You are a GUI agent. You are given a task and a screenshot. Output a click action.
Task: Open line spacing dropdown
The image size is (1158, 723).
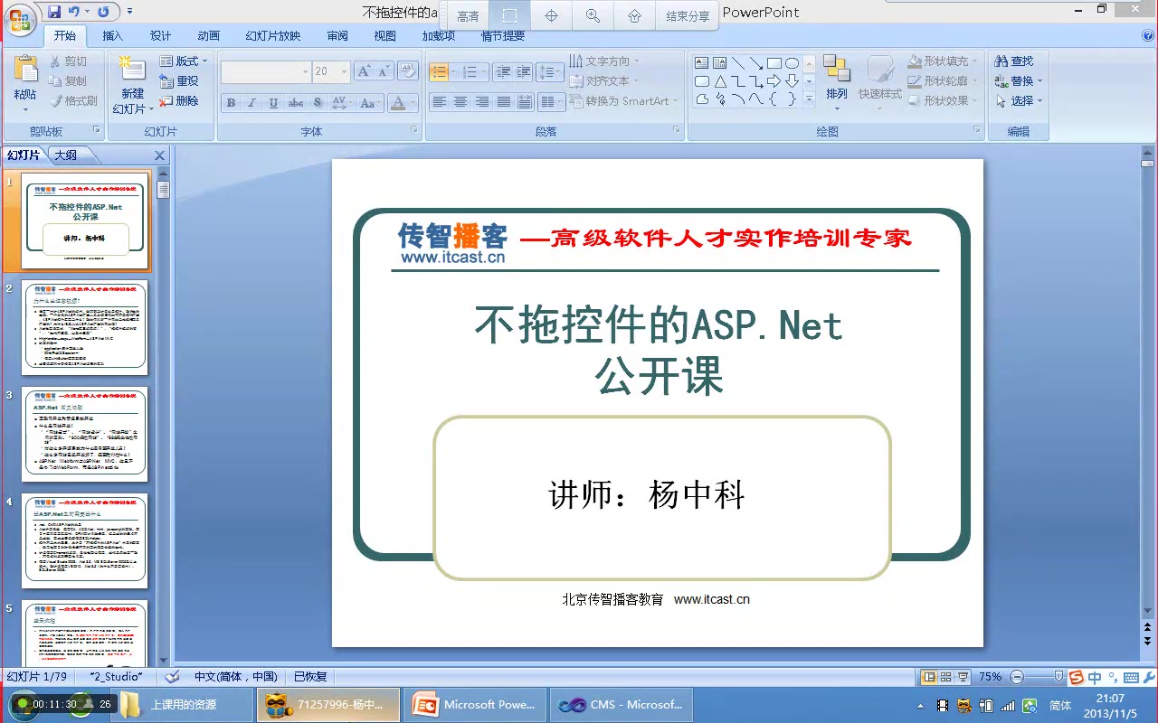[x=550, y=72]
